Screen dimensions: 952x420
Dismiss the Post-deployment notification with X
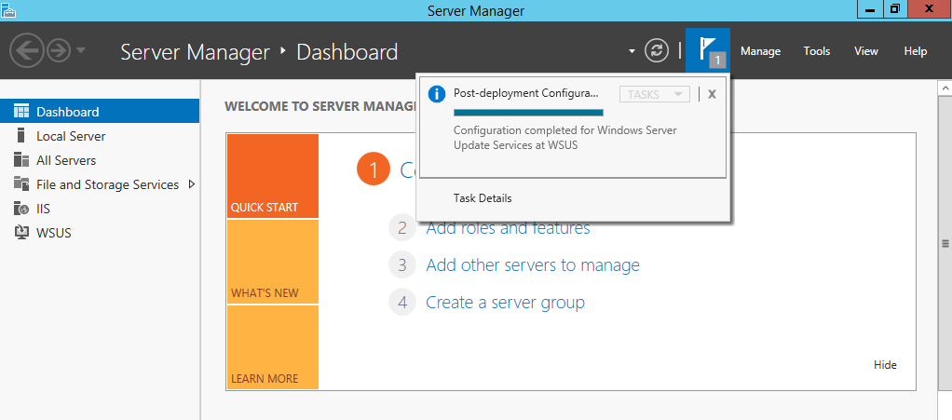pyautogui.click(x=713, y=94)
